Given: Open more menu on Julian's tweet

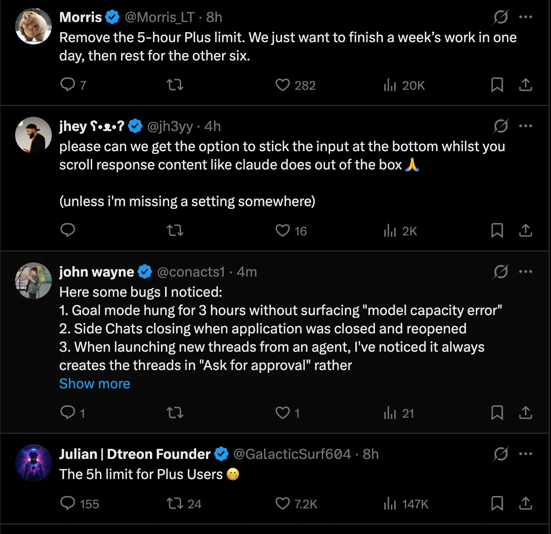Looking at the screenshot, I should tap(525, 454).
